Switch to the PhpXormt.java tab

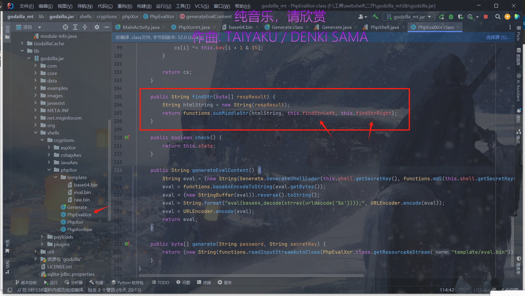click(194, 27)
